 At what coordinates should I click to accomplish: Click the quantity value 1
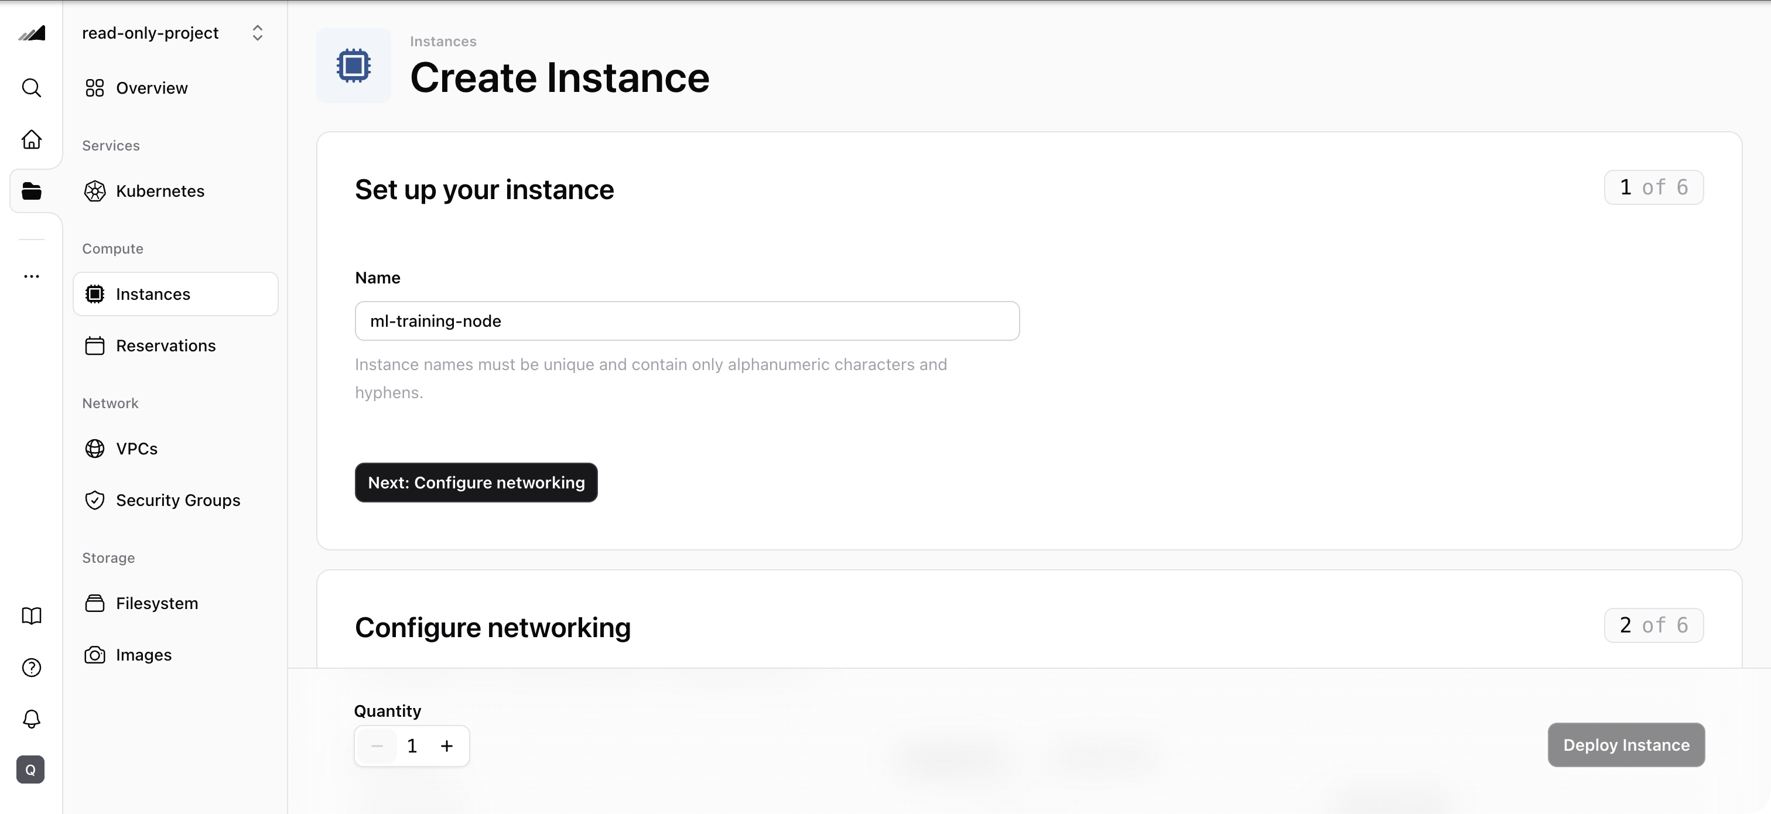412,746
